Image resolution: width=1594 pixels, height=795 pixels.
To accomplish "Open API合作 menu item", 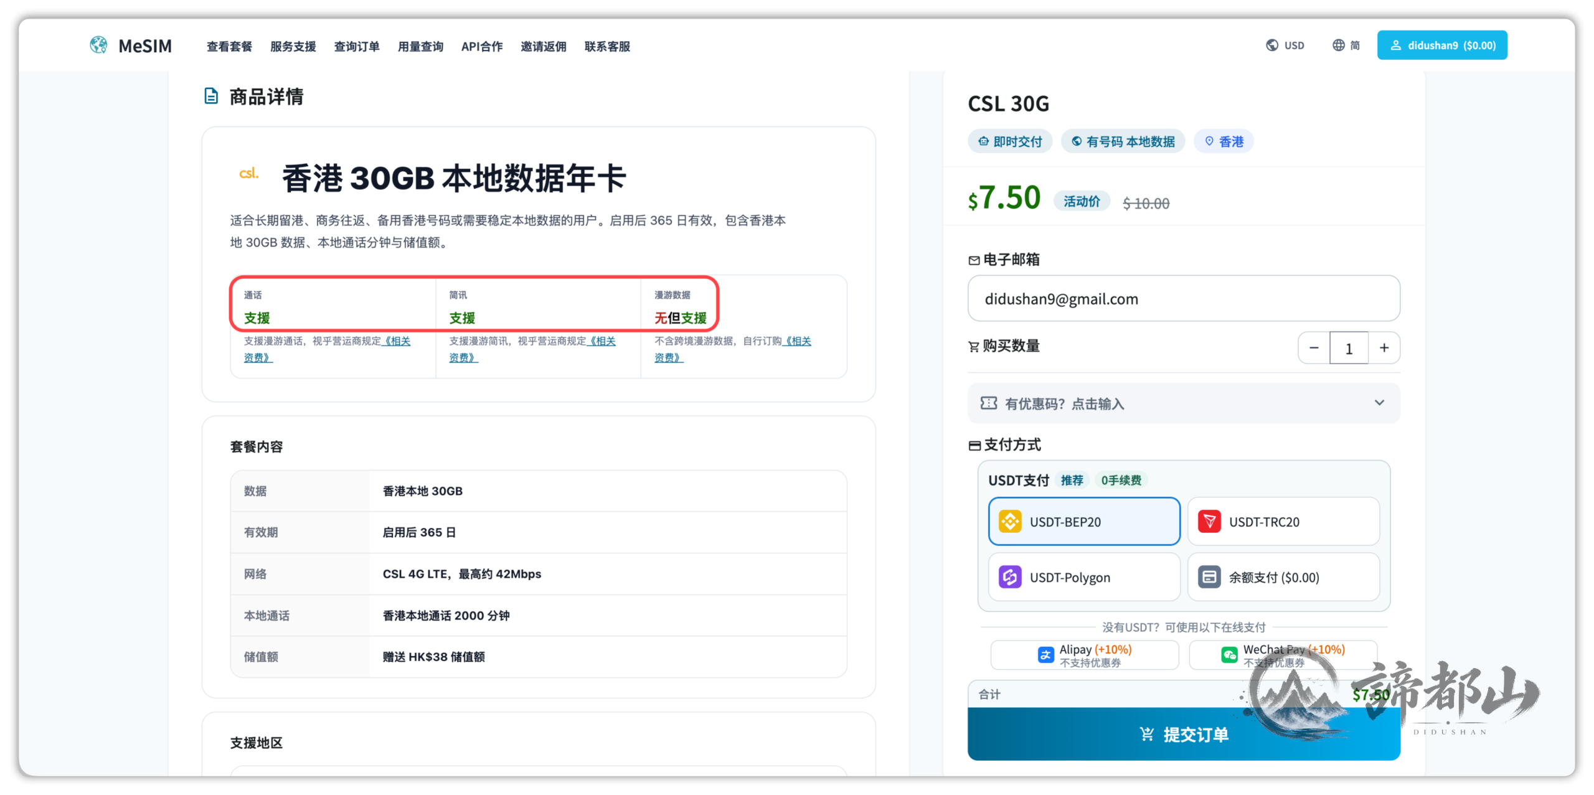I will click(482, 46).
